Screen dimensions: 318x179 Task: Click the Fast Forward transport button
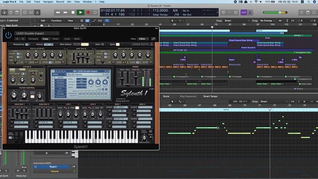[x=65, y=12]
